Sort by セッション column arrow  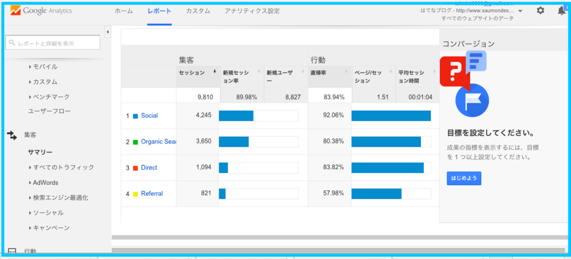coord(215,71)
